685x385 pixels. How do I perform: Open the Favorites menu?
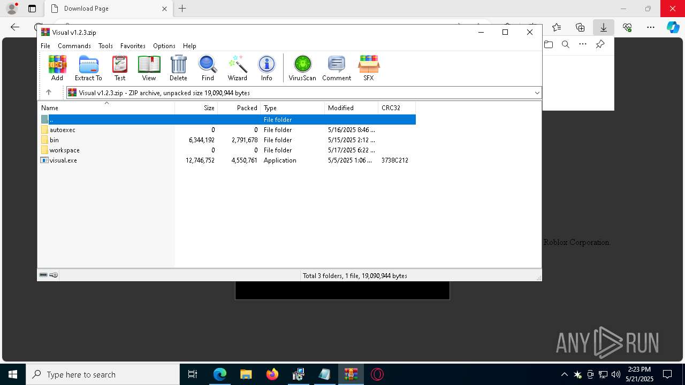coord(133,46)
